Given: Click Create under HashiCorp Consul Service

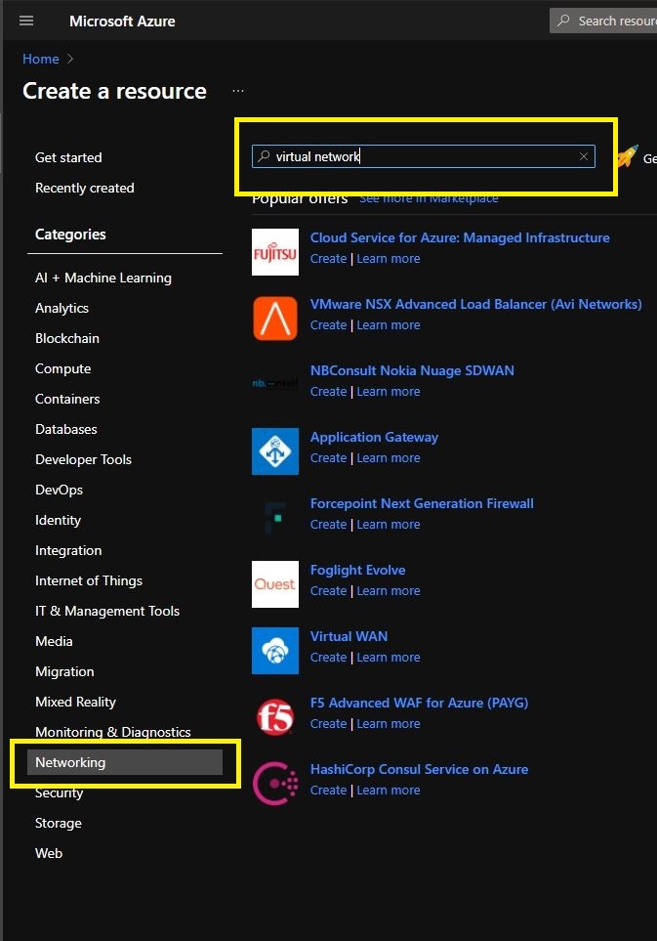Looking at the screenshot, I should 328,791.
